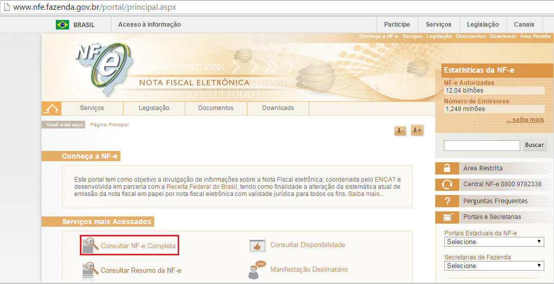Click the small Downloads link in header strip

(503, 36)
